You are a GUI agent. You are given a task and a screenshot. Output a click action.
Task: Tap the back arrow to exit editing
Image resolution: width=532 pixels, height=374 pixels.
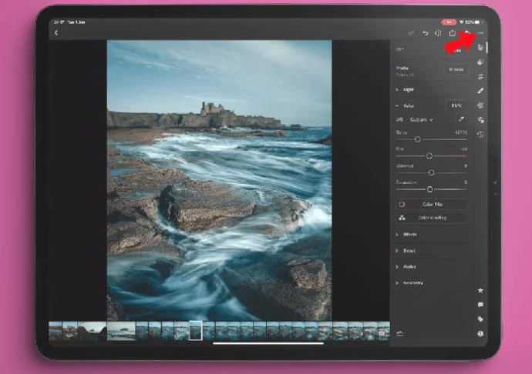click(56, 33)
